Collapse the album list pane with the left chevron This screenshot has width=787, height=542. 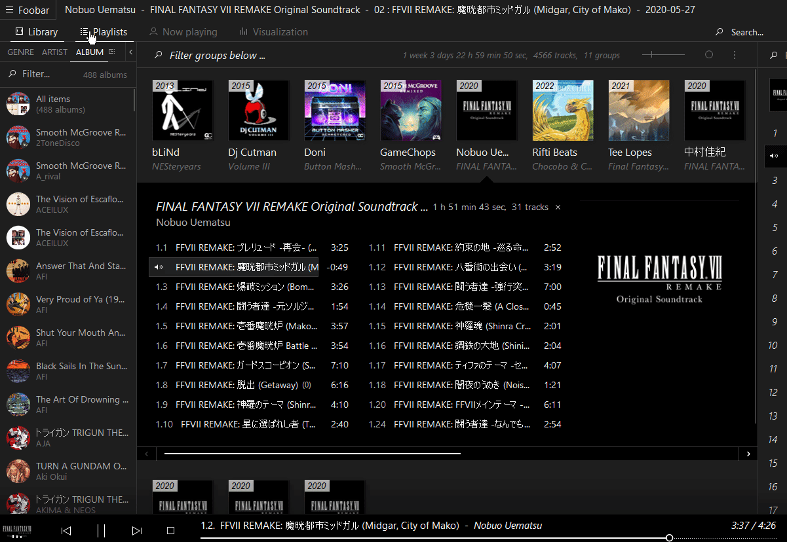point(130,52)
